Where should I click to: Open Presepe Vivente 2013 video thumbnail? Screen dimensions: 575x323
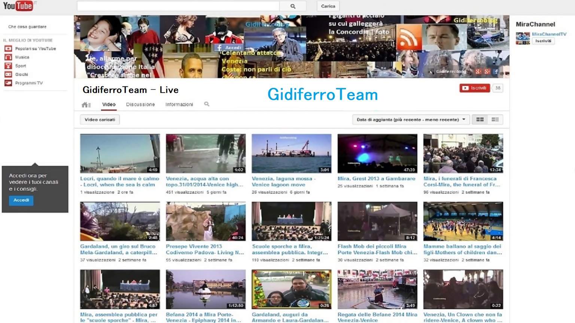[206, 221]
